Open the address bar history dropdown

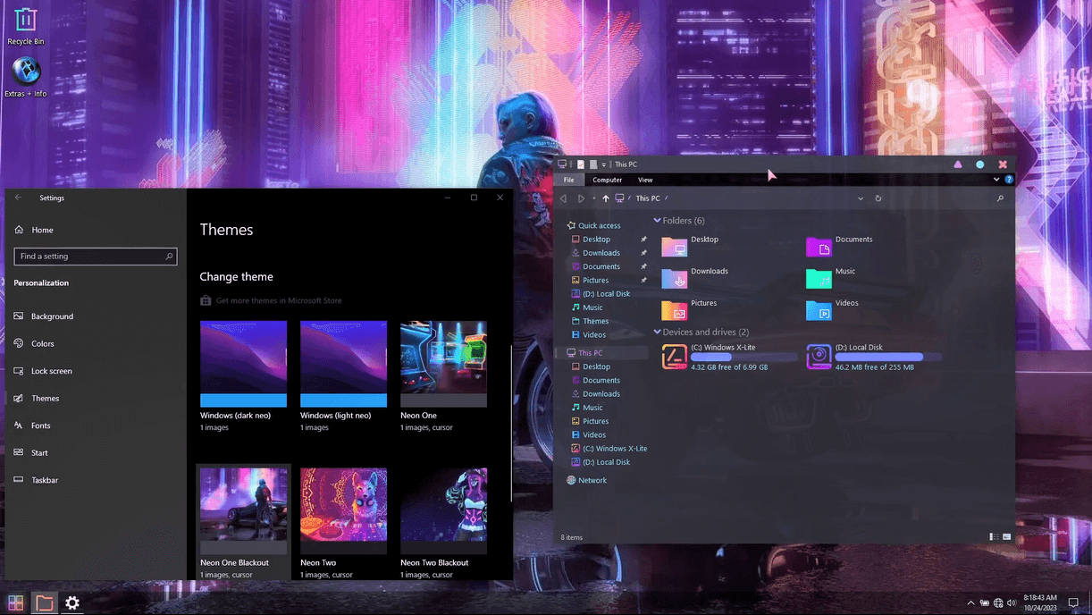coord(861,198)
